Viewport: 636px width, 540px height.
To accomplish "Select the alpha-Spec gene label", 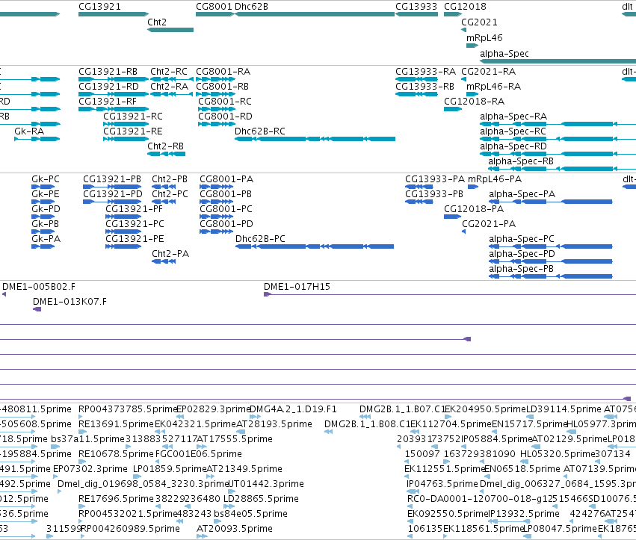I will (504, 54).
